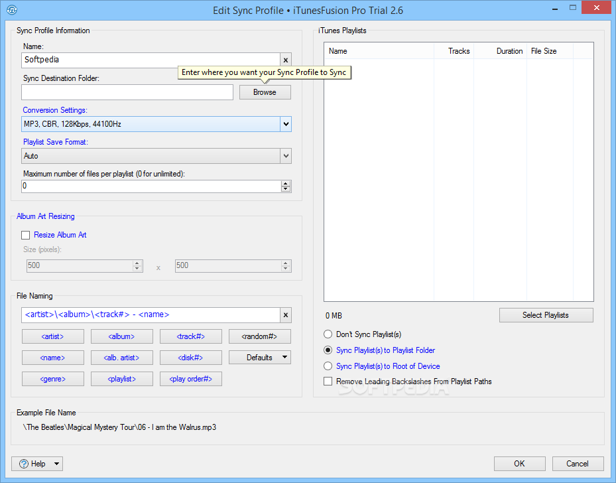Click the example file name text

[x=119, y=427]
